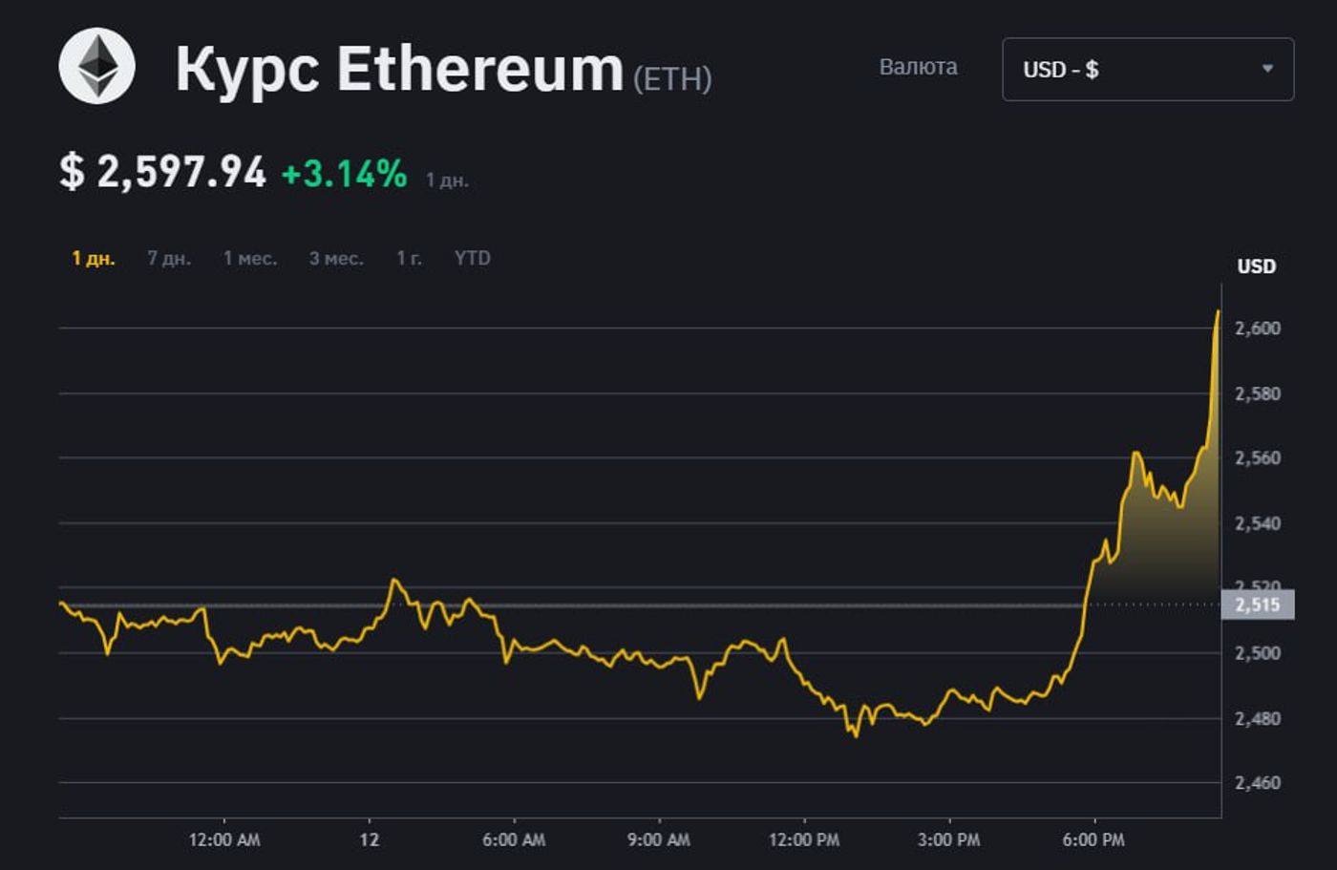Switch to the 7 дн. range
This screenshot has height=870, width=1337.
[x=169, y=259]
